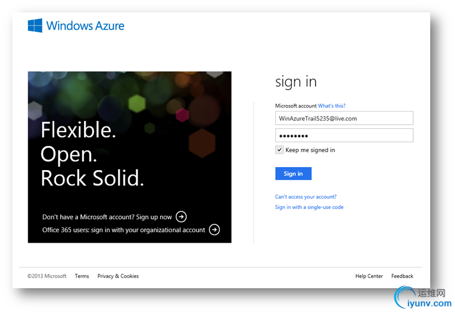The height and width of the screenshot is (313, 455).
Task: Click the arrow icon beside organizational account
Action: 214,230
